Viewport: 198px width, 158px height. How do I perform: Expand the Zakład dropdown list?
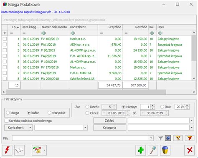click(191, 120)
